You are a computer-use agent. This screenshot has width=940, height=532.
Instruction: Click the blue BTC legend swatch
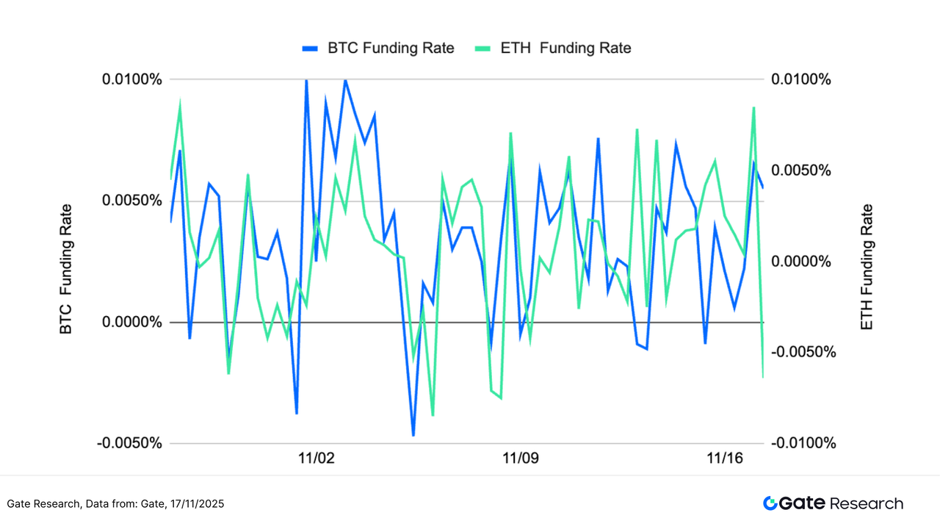coord(309,48)
